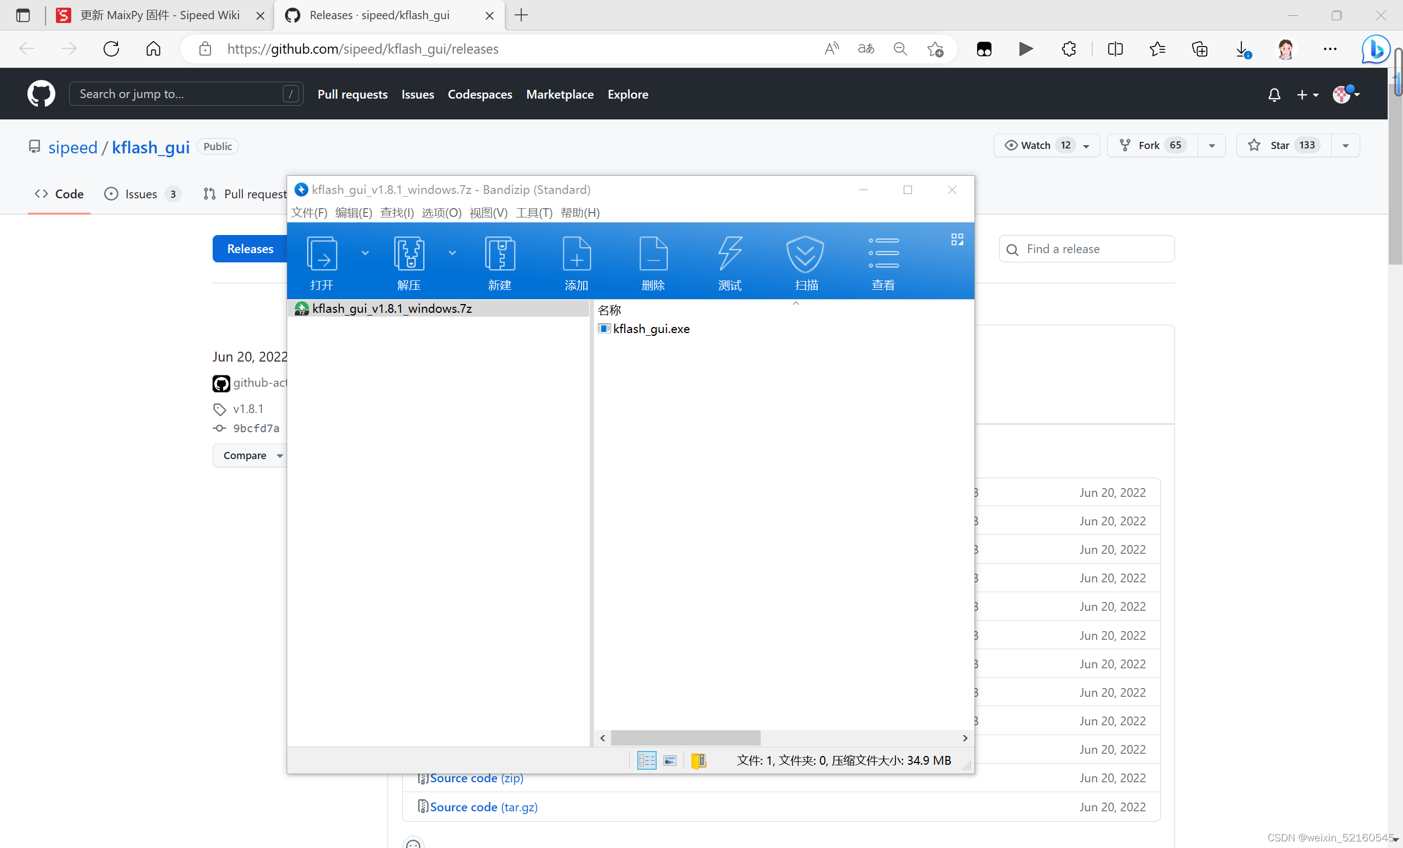Image resolution: width=1403 pixels, height=848 pixels.
Task: Select kflash_gui.exe in the file list
Action: 651,329
